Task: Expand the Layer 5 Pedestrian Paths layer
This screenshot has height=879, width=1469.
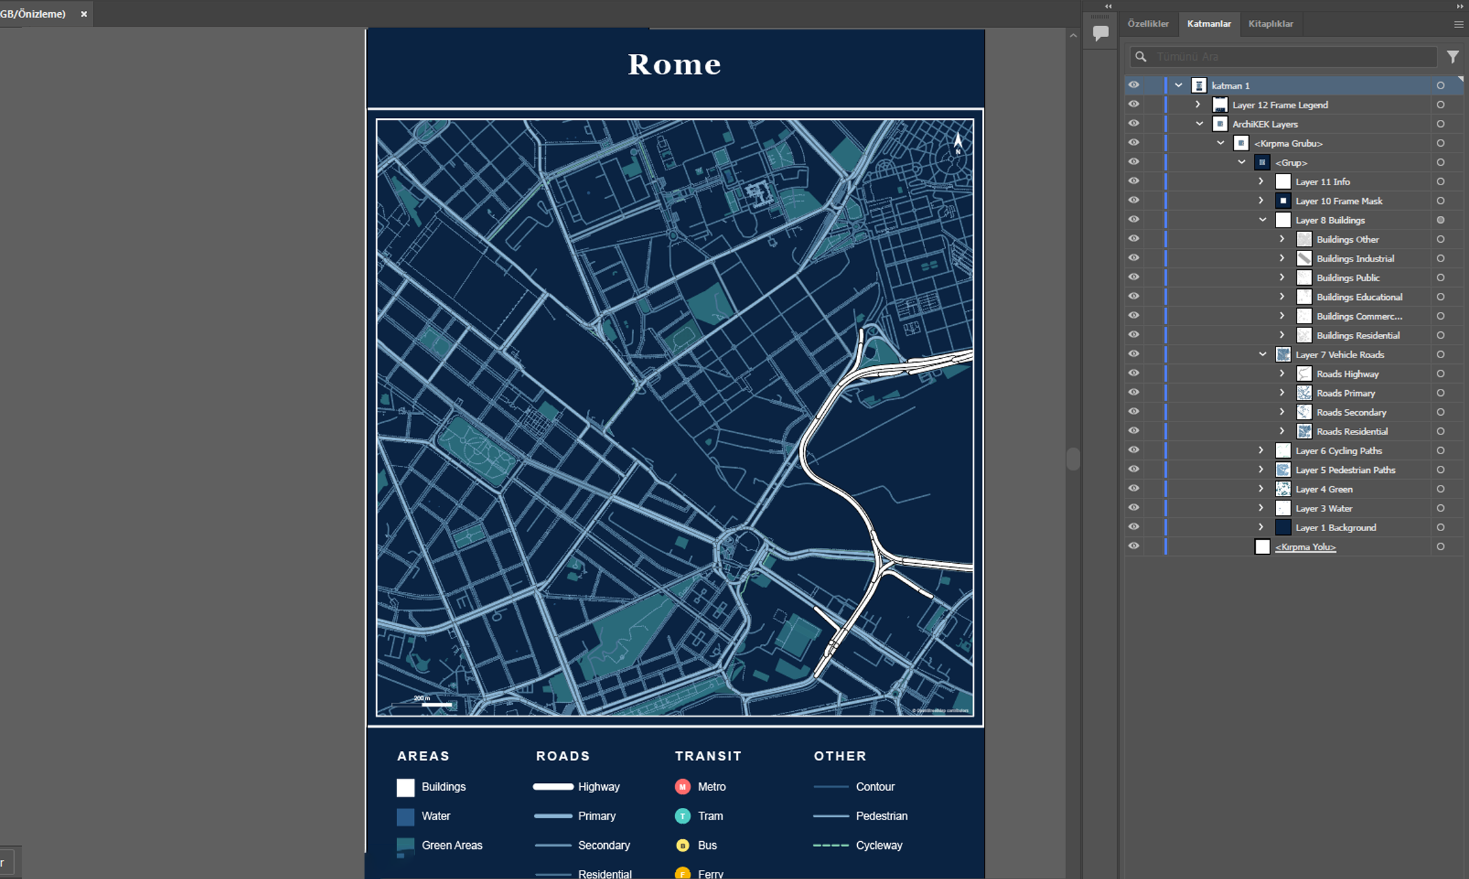Action: tap(1260, 469)
